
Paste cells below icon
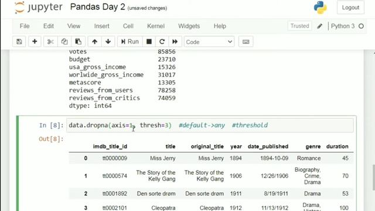point(78,42)
